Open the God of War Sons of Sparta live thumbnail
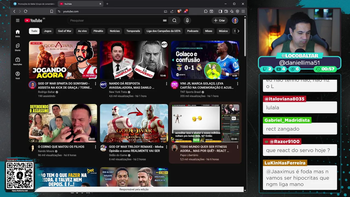 coord(63,60)
